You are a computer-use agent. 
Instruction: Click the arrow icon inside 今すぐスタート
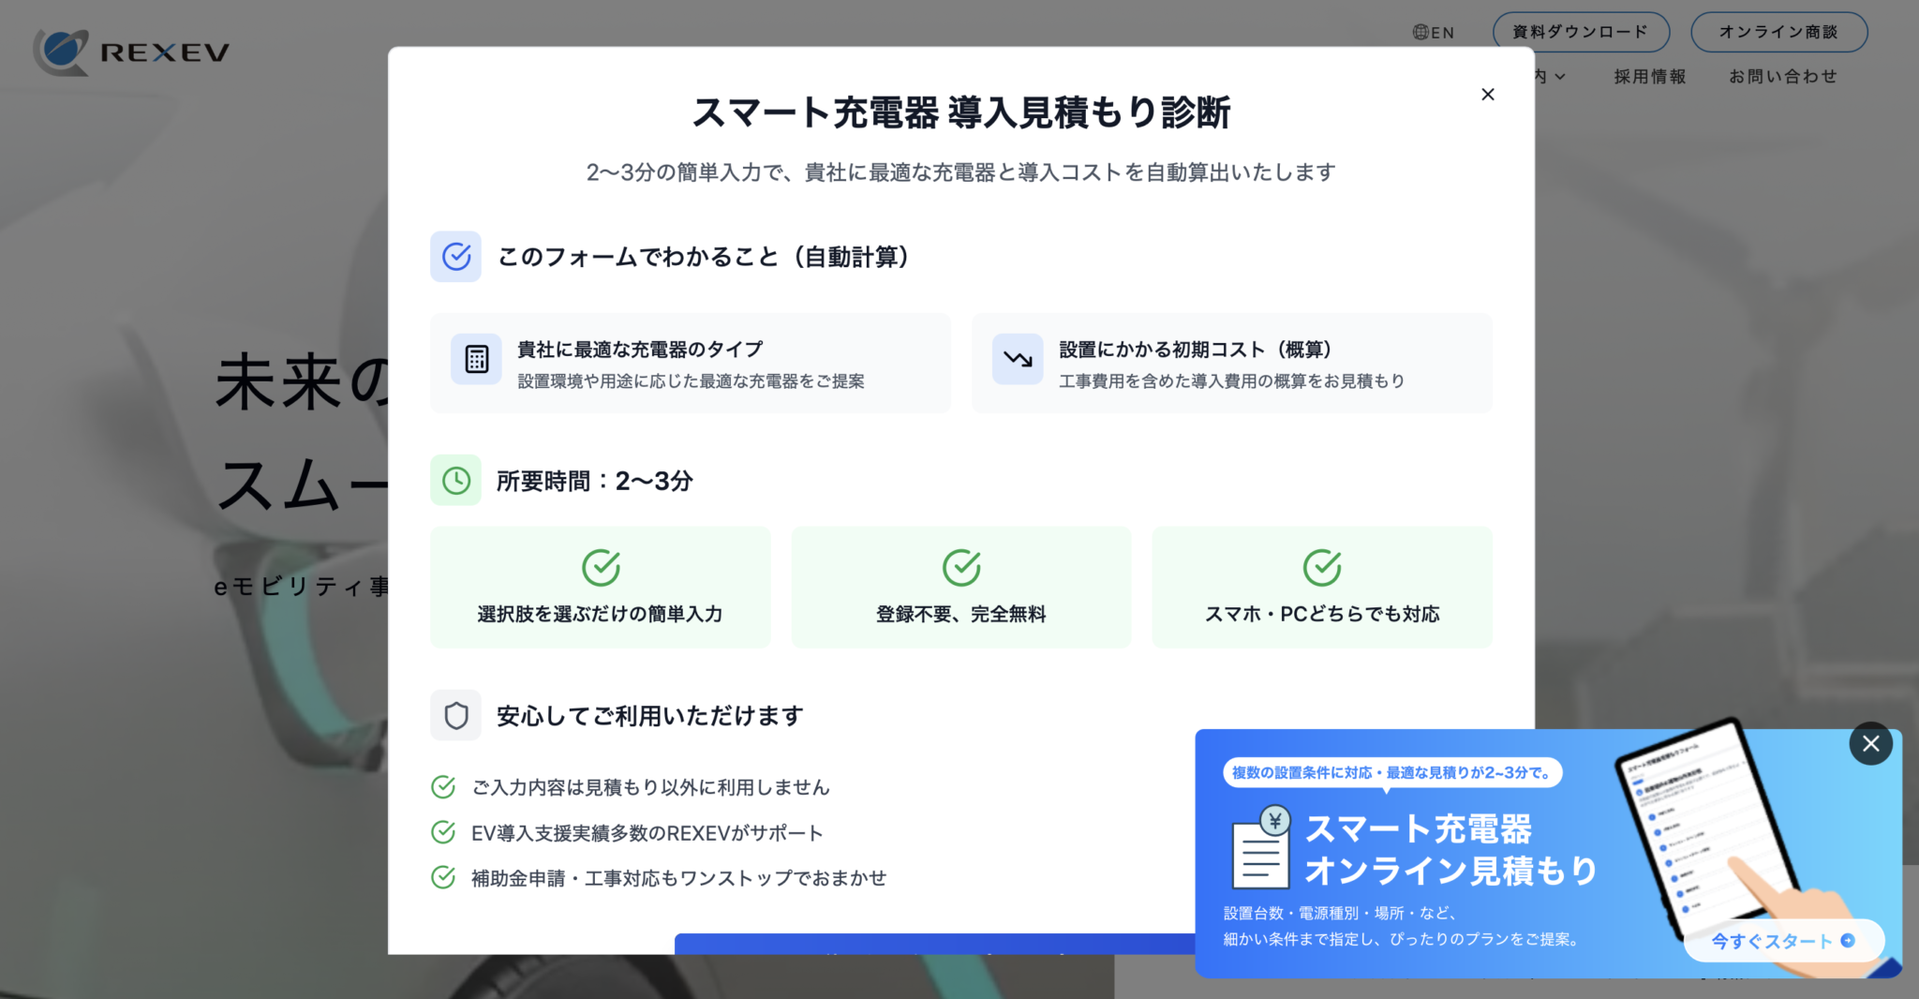1849,941
